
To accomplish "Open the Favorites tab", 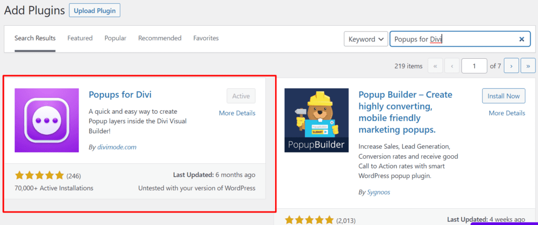I will pos(206,38).
